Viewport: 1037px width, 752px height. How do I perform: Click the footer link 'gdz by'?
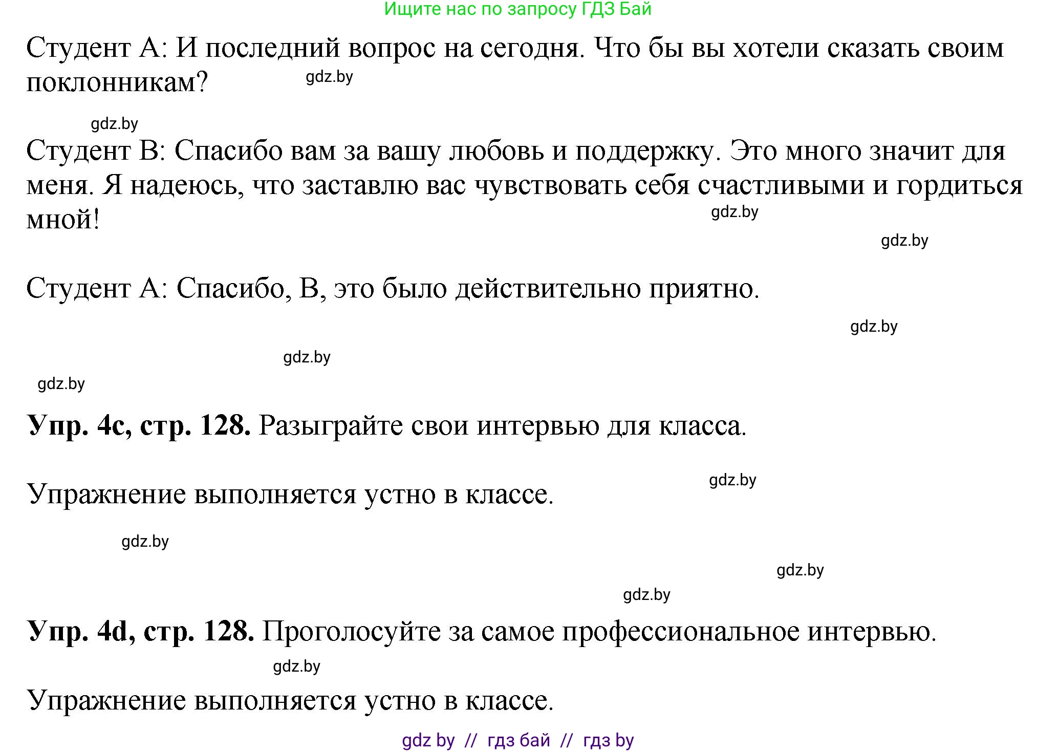(x=428, y=739)
